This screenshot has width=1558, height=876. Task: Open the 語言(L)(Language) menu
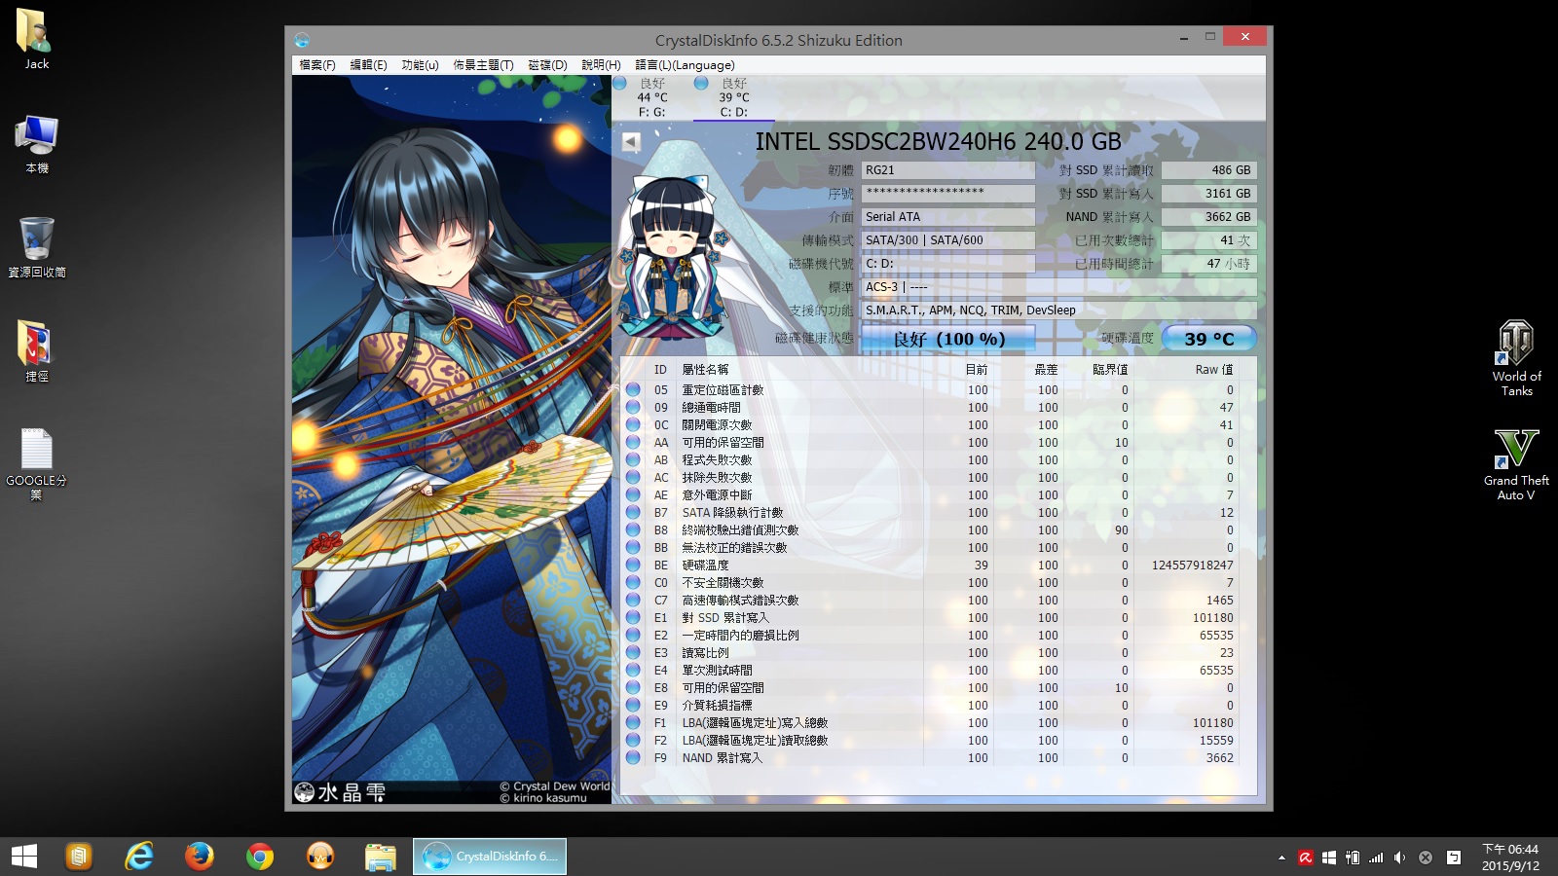pos(685,65)
